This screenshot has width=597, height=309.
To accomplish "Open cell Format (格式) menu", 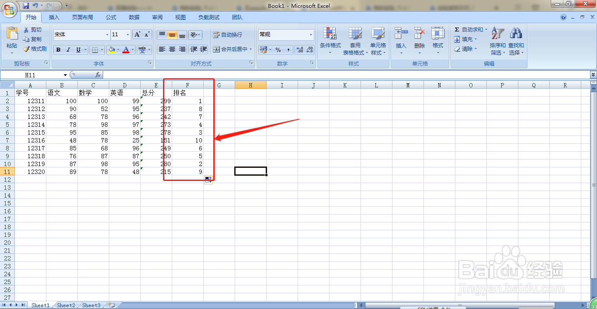I will 437,41.
